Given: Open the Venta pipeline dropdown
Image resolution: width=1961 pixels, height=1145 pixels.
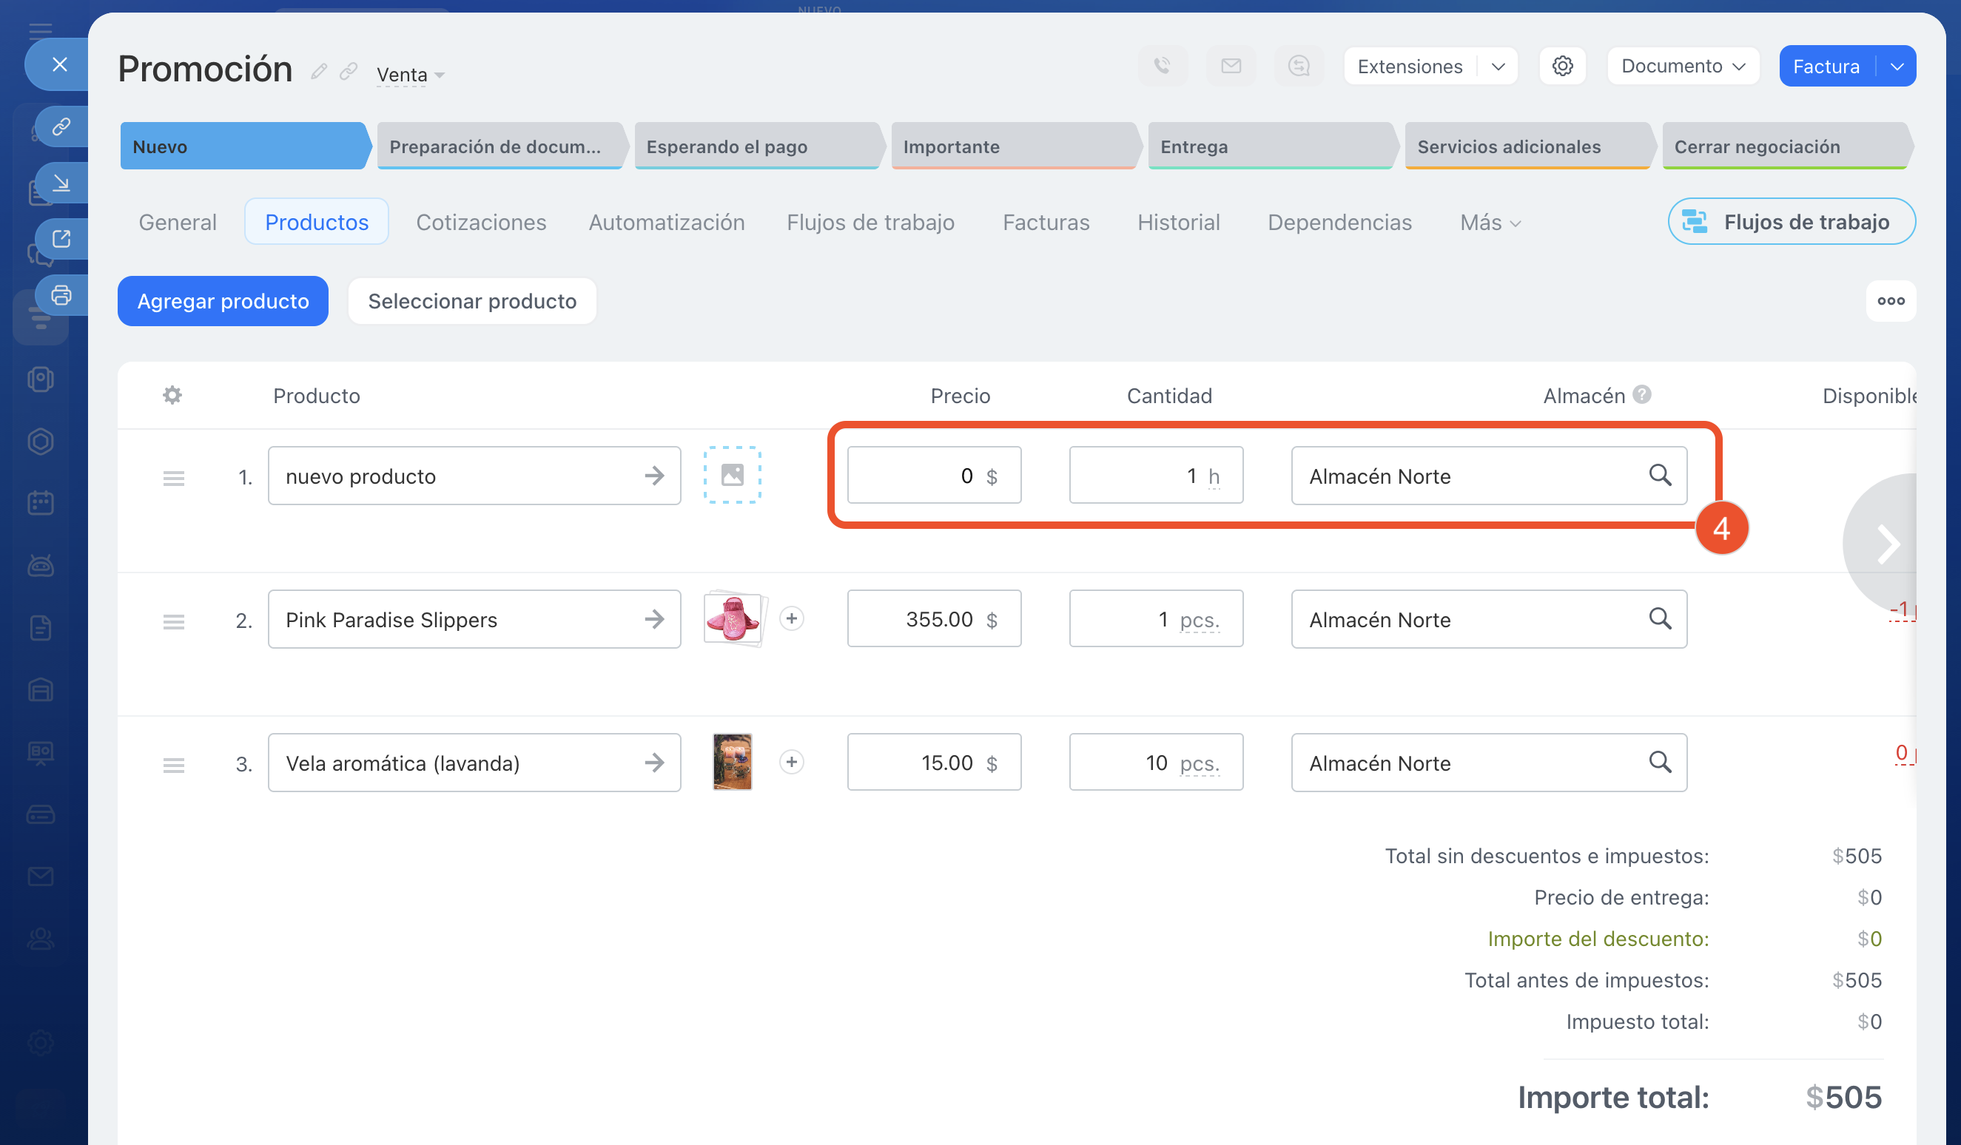Looking at the screenshot, I should pos(410,75).
